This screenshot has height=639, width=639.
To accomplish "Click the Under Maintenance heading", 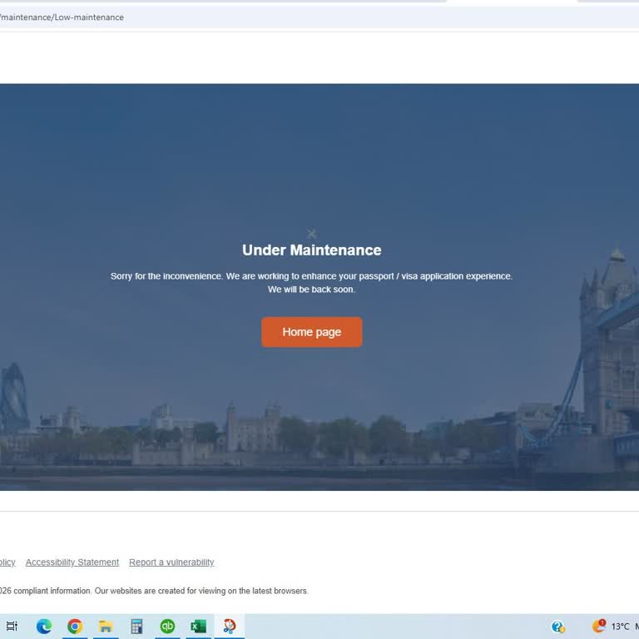I will click(x=312, y=250).
